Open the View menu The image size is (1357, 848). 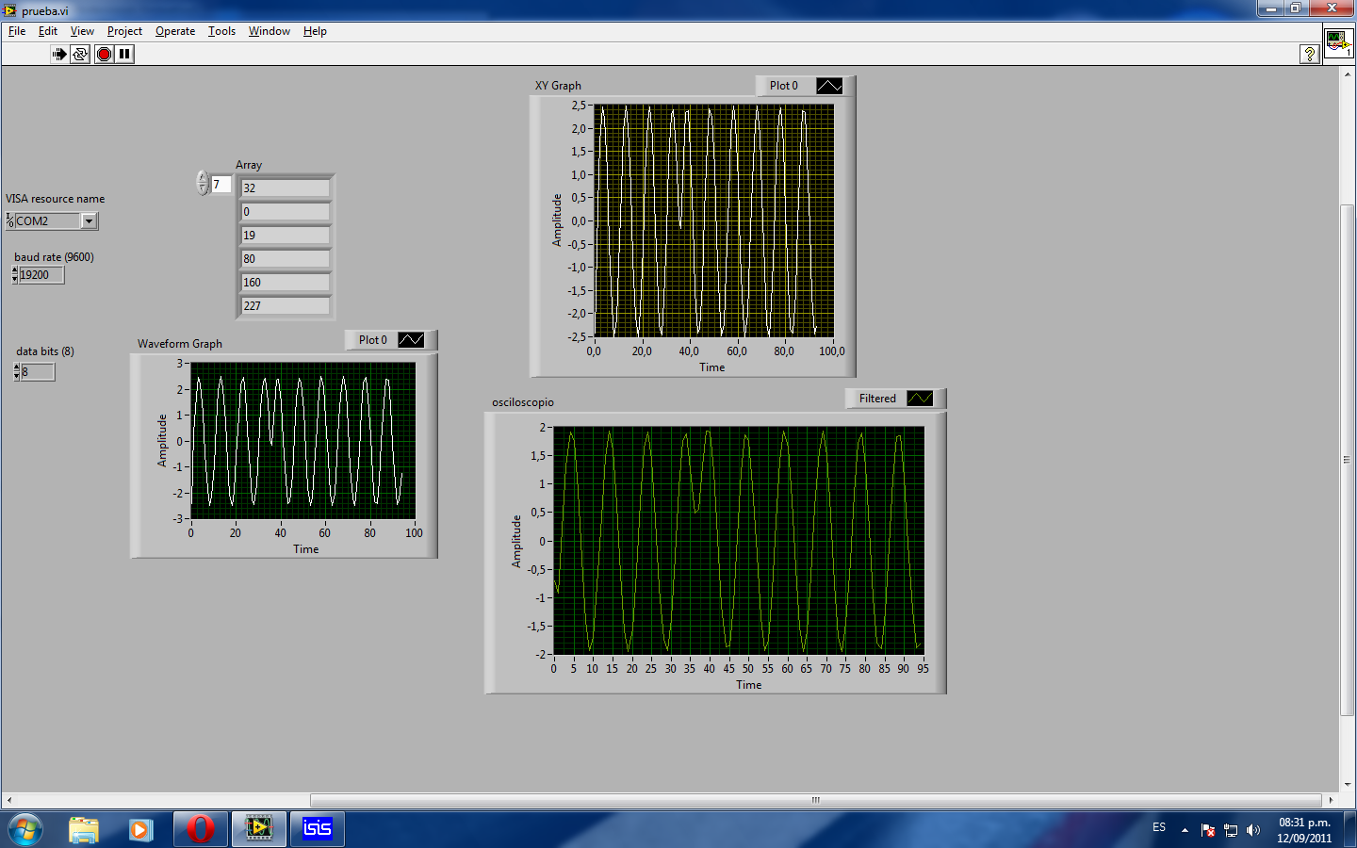pos(82,31)
